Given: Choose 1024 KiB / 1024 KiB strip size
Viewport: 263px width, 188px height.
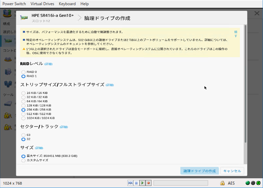Looking at the screenshot, I should pyautogui.click(x=23, y=118).
